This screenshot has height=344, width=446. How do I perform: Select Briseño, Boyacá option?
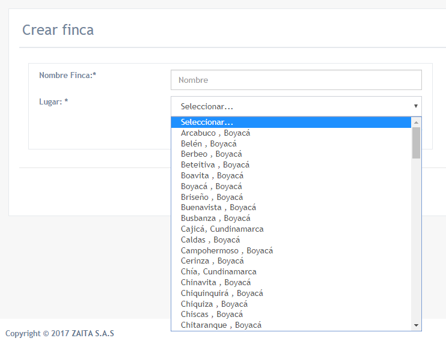(291, 197)
